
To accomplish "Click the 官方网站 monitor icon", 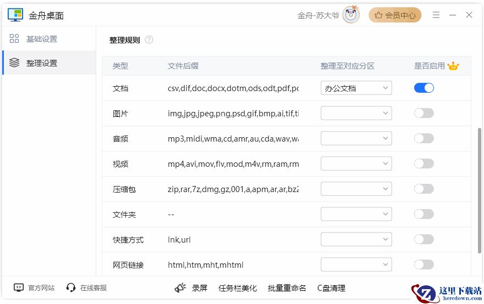I will 19,288.
